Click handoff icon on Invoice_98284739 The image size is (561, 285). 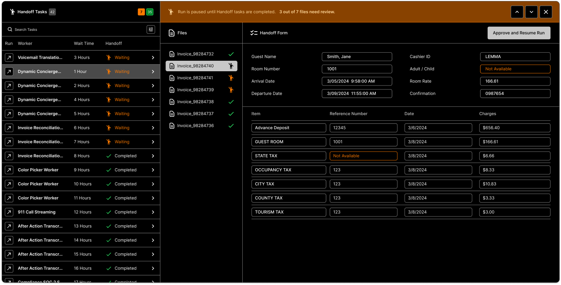pyautogui.click(x=231, y=90)
